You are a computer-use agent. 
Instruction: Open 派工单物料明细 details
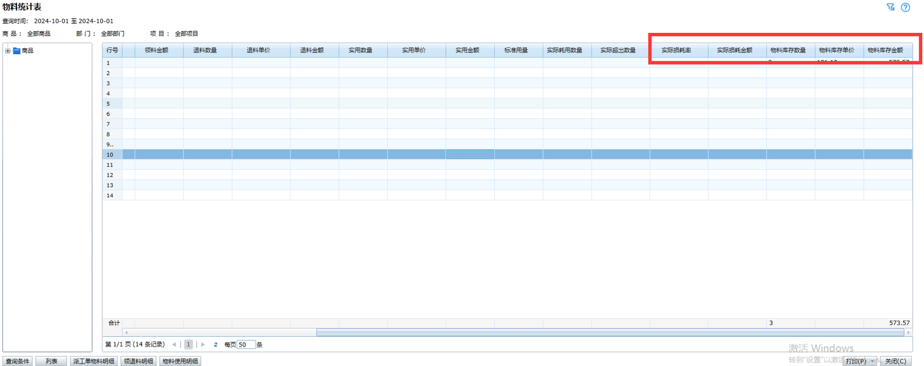point(94,361)
